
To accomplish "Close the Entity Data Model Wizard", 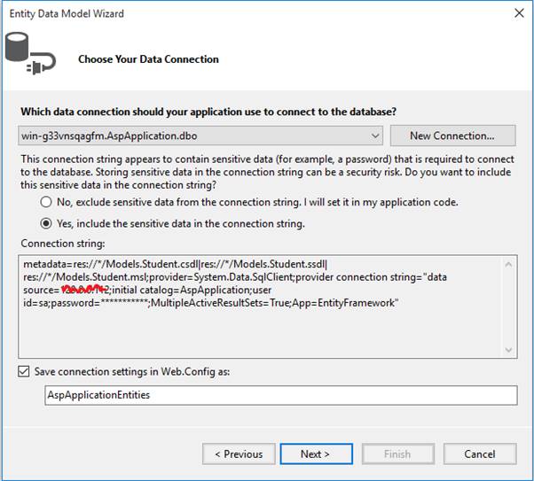I will (x=518, y=14).
